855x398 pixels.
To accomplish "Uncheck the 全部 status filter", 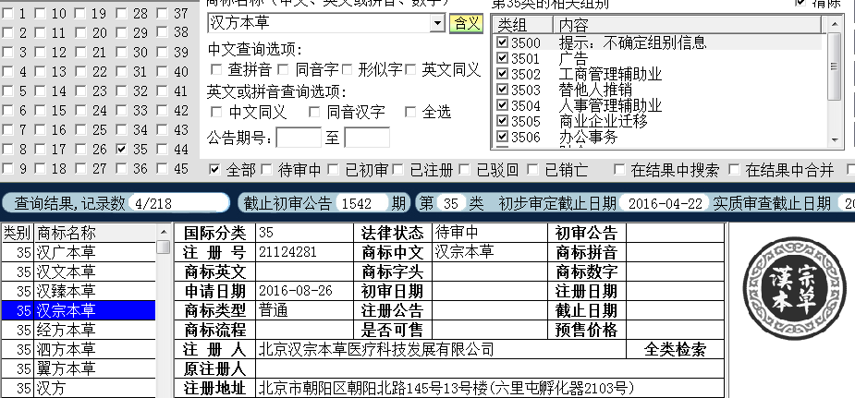I will [x=214, y=170].
